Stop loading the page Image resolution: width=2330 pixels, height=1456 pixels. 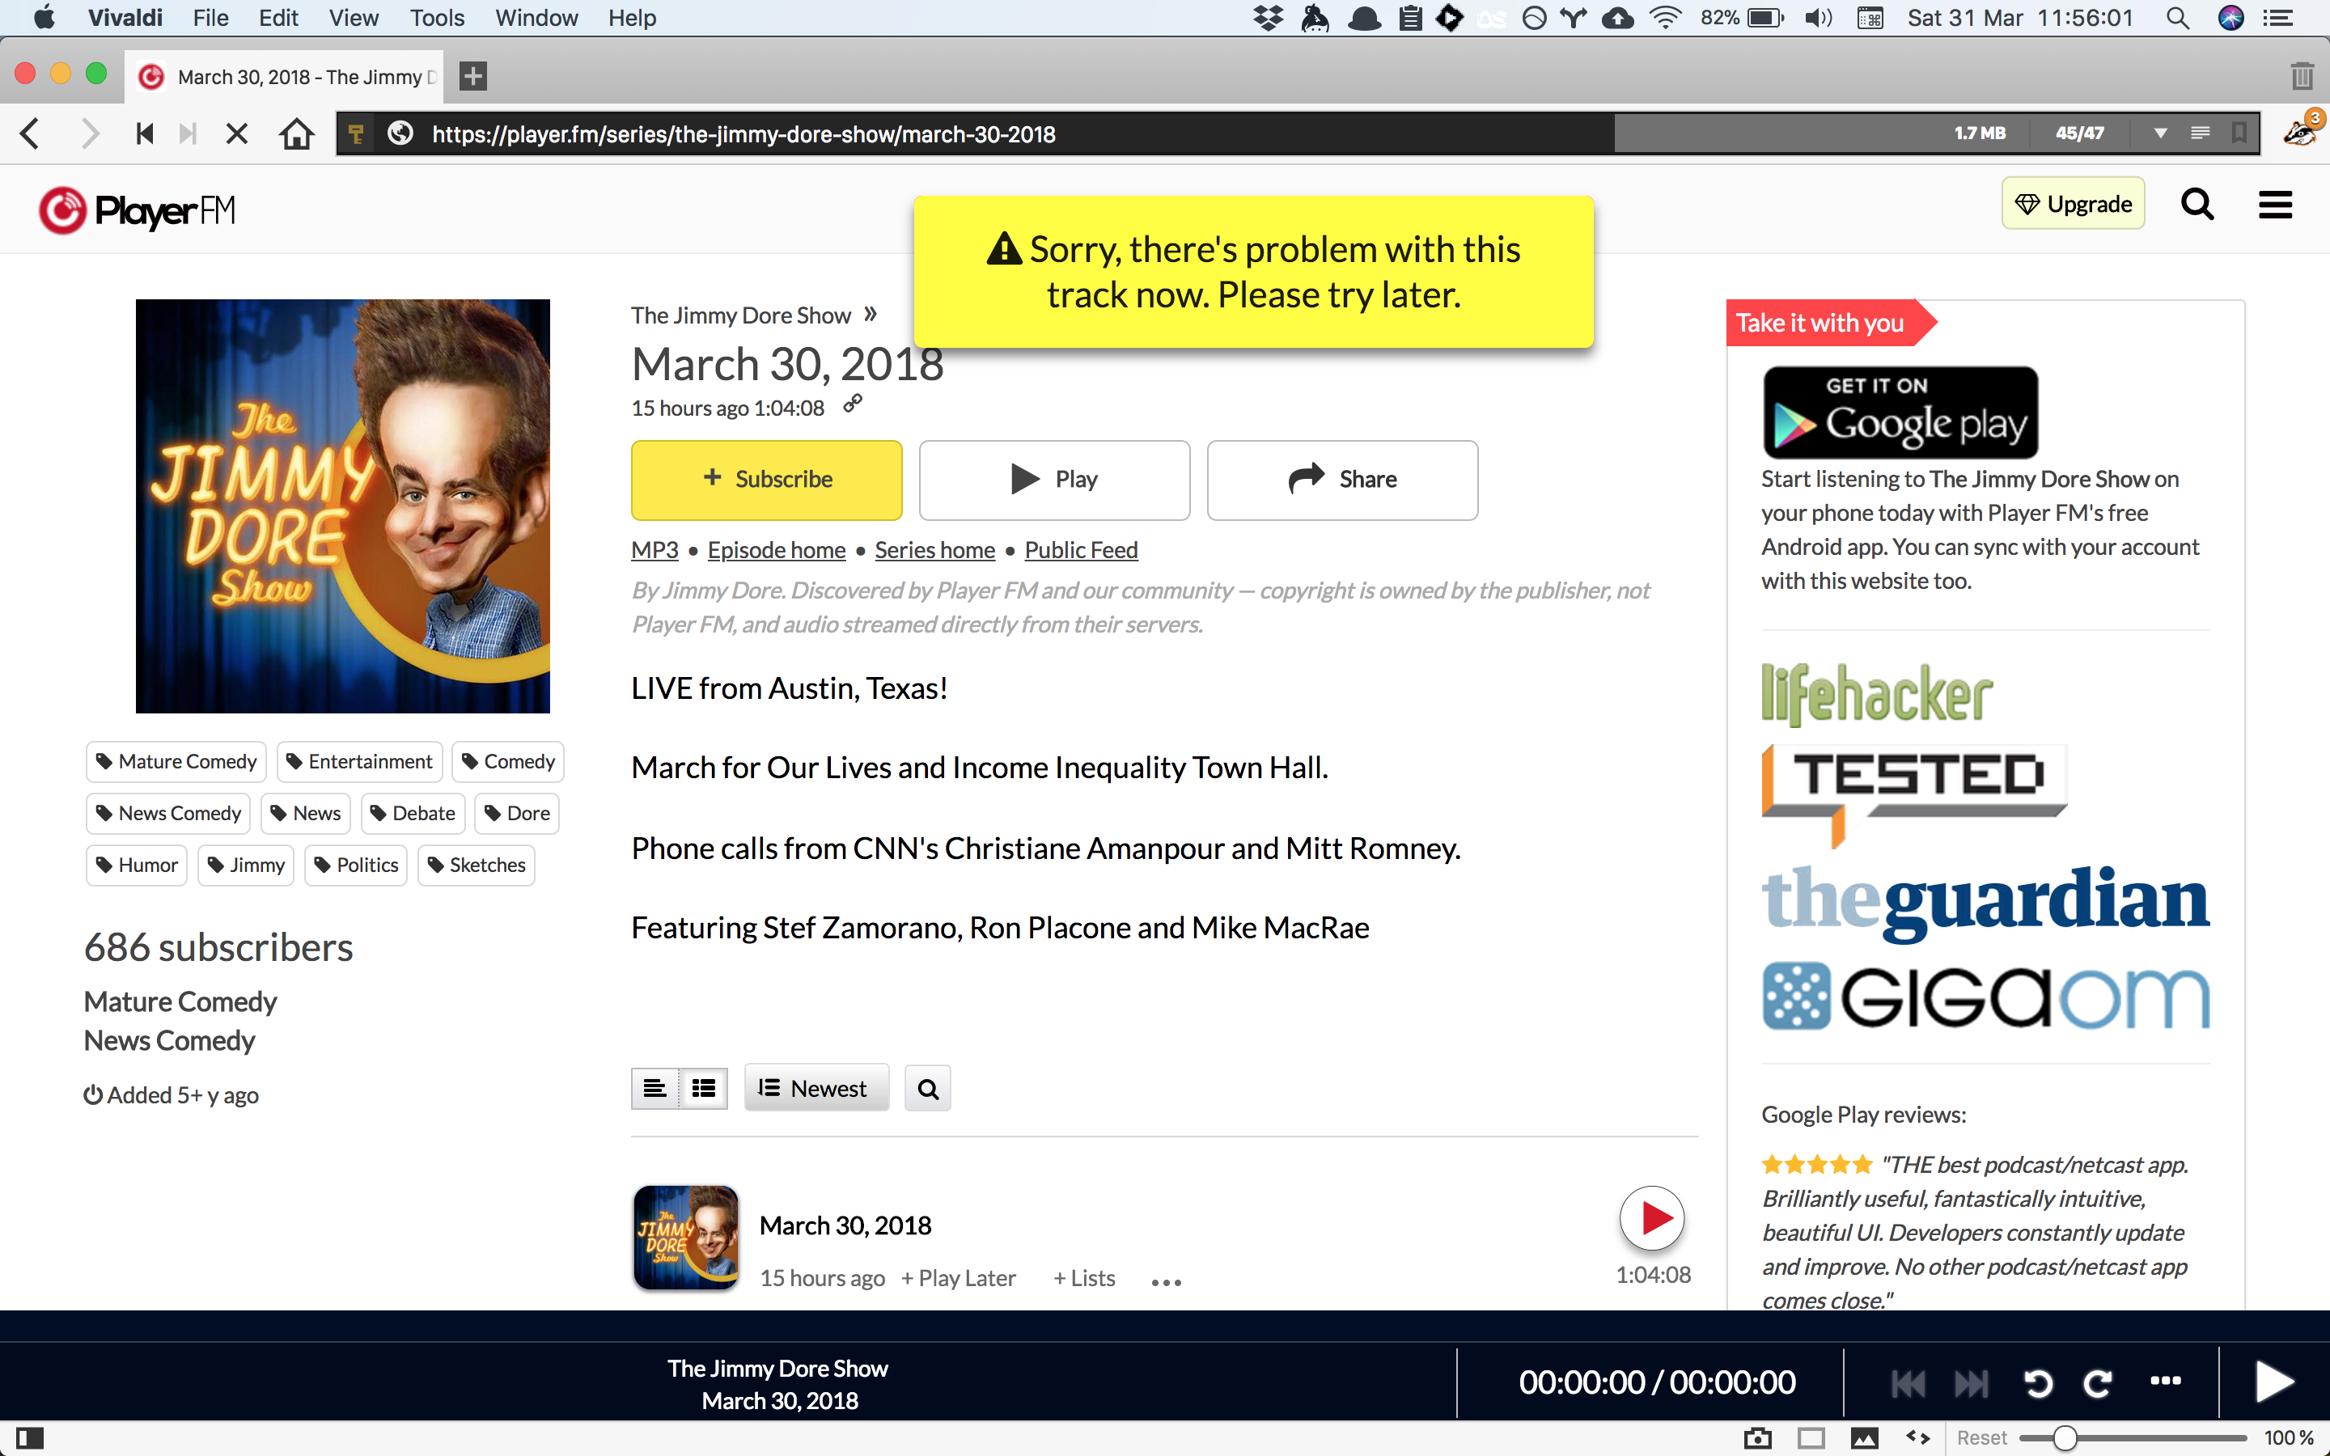(237, 133)
